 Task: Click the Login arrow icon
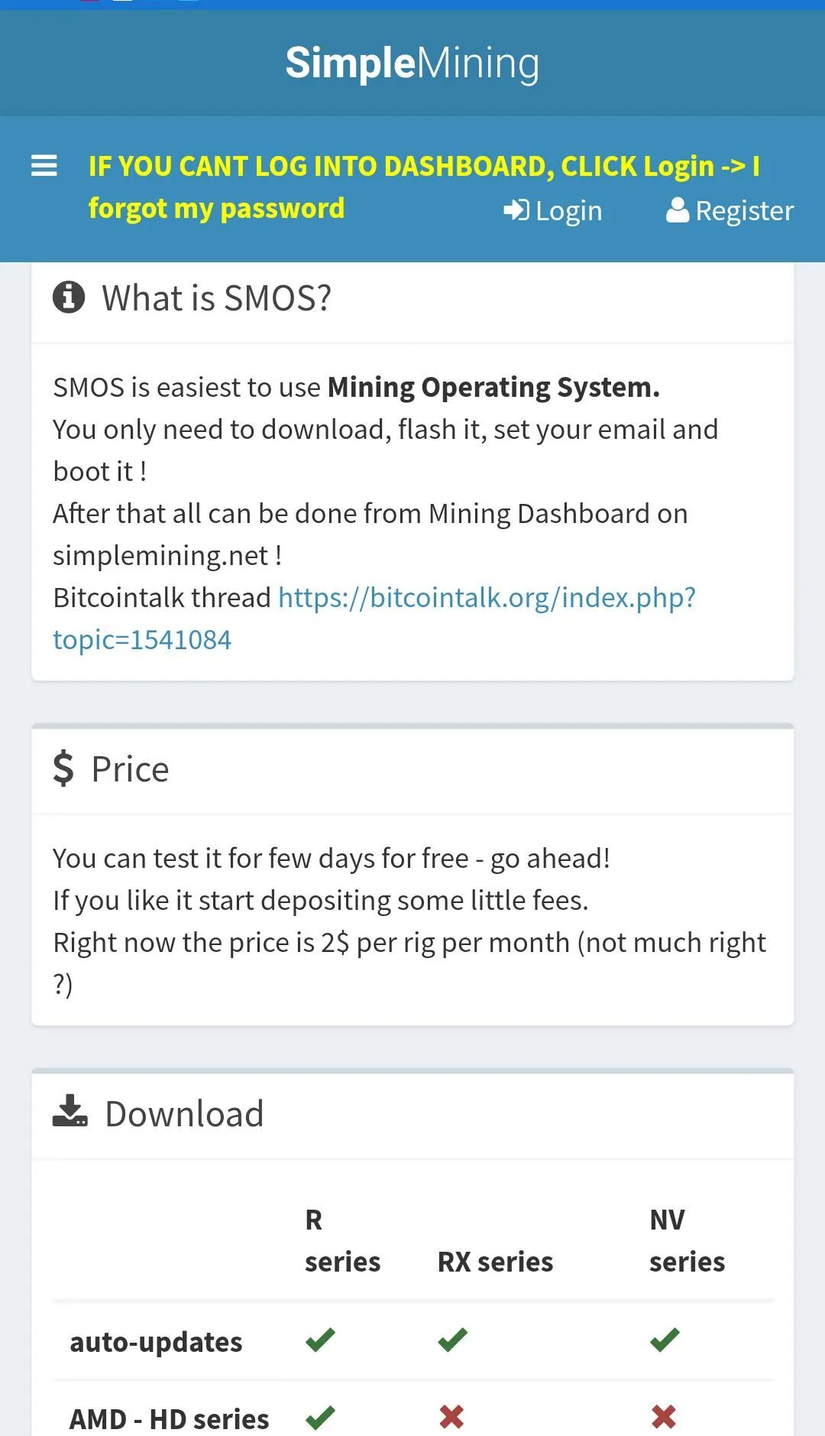516,210
